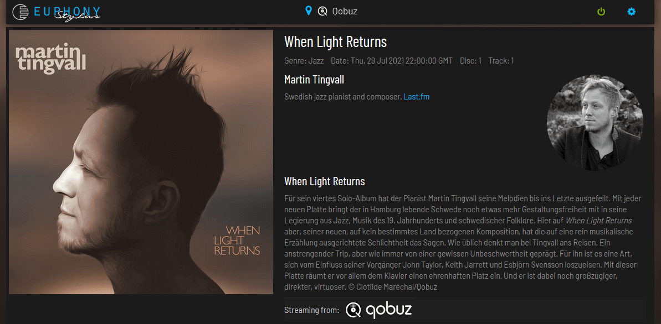Click the Genre: Jazz label
661x324 pixels.
pyautogui.click(x=304, y=61)
